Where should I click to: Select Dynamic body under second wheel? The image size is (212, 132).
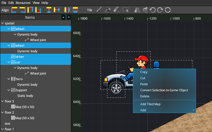pyautogui.click(x=36, y=51)
